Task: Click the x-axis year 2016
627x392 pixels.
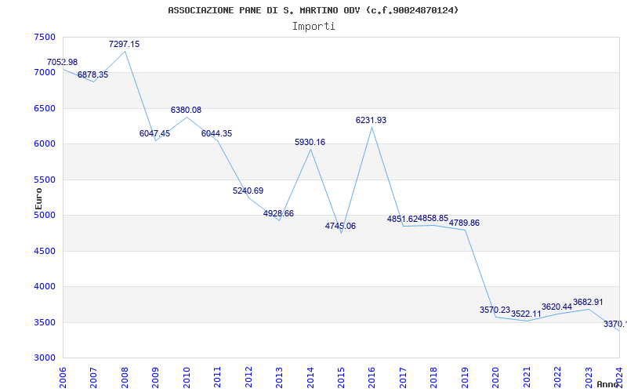Action: click(x=371, y=377)
